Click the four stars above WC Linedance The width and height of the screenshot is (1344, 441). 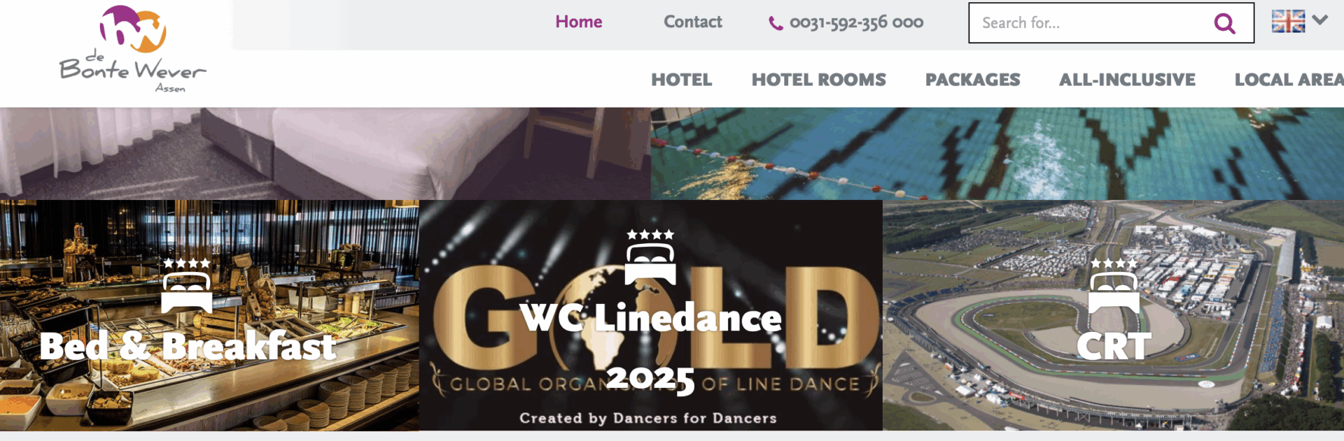pos(650,235)
